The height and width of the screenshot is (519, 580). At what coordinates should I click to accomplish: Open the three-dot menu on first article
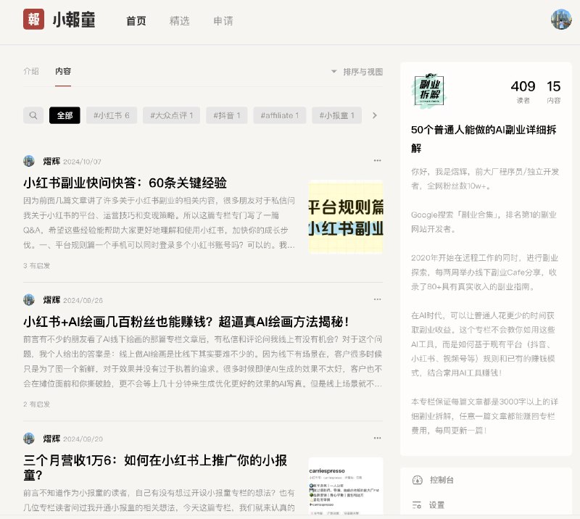tap(378, 159)
